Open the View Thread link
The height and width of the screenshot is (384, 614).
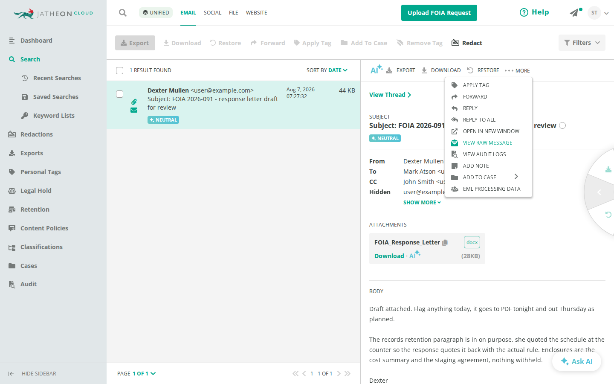pos(390,95)
